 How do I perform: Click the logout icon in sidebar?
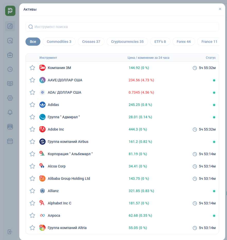pos(10,232)
